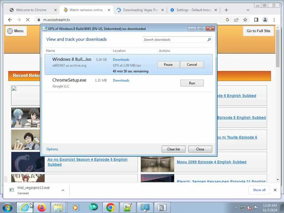Click the taskbar clock showing 12:20 AM
Viewport: 284px width, 213px height.
(x=270, y=207)
